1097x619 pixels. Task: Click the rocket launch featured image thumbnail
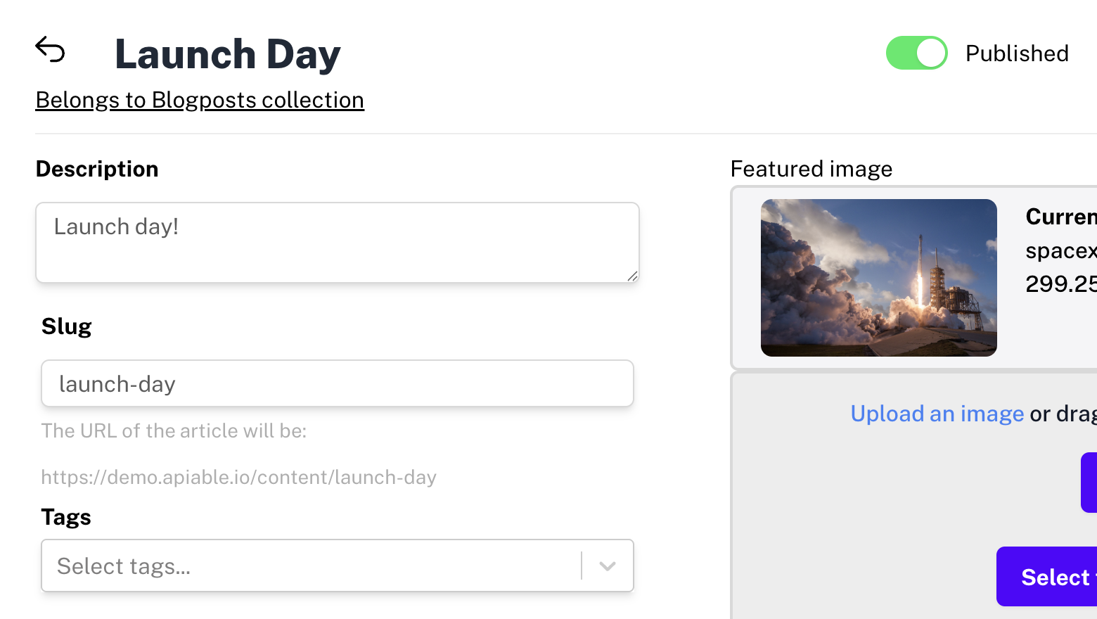click(x=878, y=278)
